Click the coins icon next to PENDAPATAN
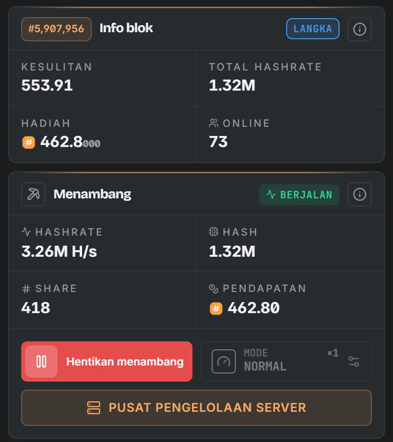This screenshot has width=393, height=442. [x=214, y=288]
